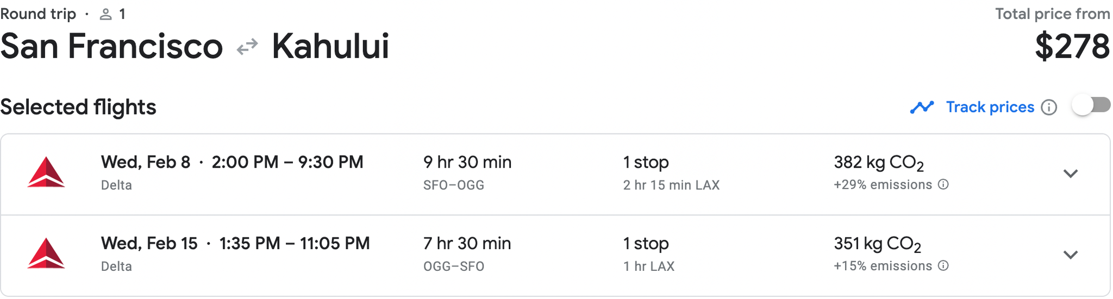The height and width of the screenshot is (299, 1113).
Task: Expand the Wed, Feb 15 flight details
Action: point(1070,255)
